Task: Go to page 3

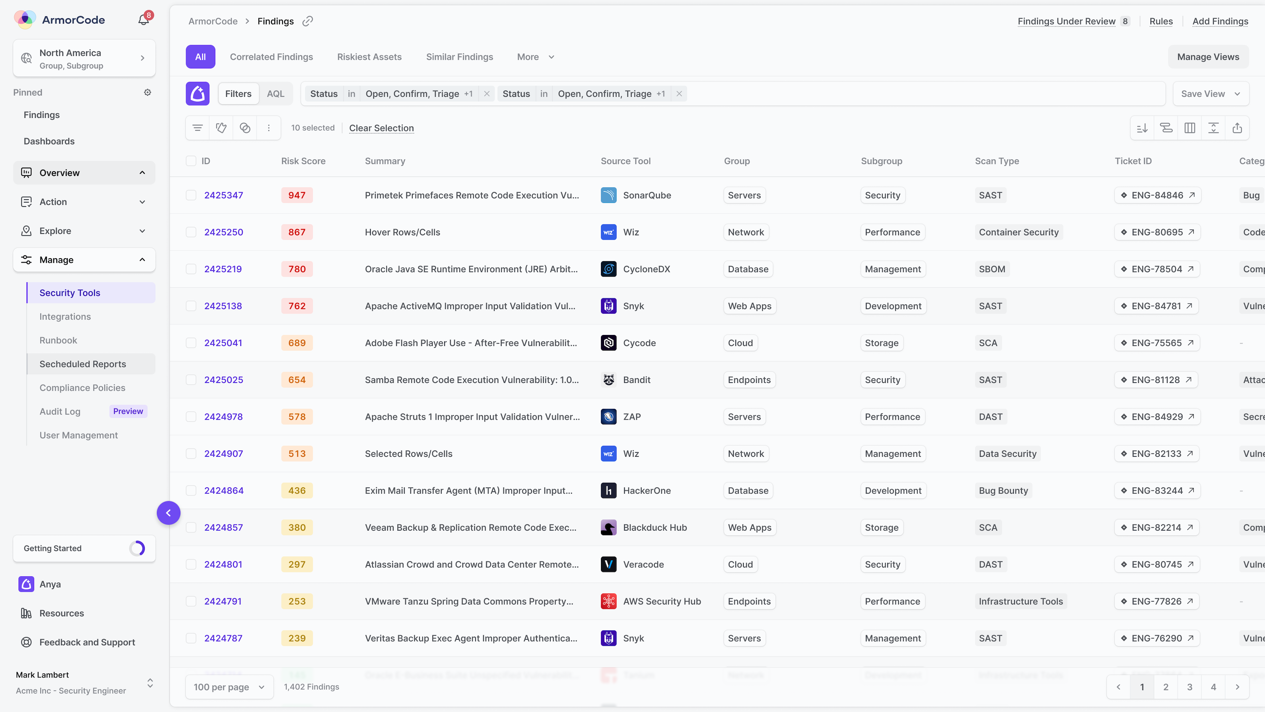Action: (x=1189, y=687)
